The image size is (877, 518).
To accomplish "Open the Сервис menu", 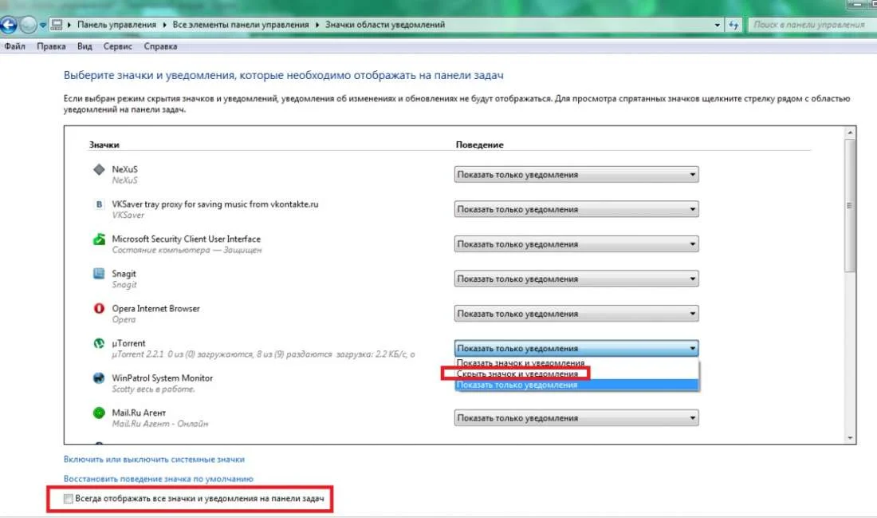I will (117, 46).
